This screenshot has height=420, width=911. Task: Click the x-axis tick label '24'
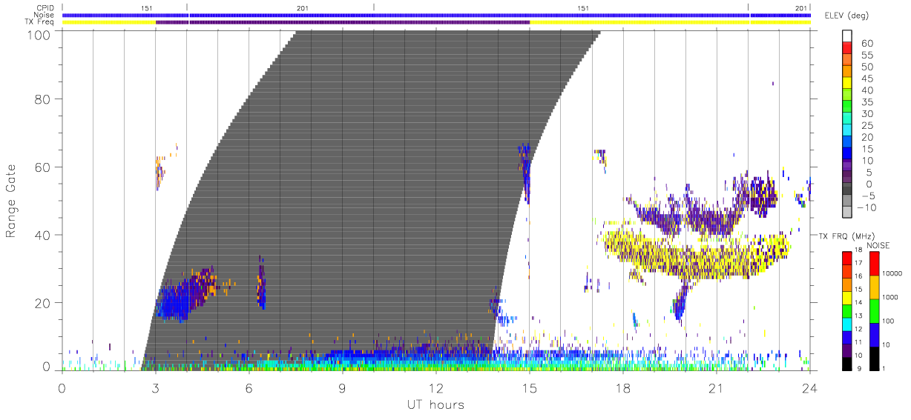(809, 387)
